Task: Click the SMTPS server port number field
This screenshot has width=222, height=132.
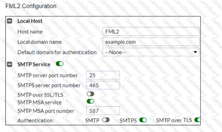Action: coord(103,85)
